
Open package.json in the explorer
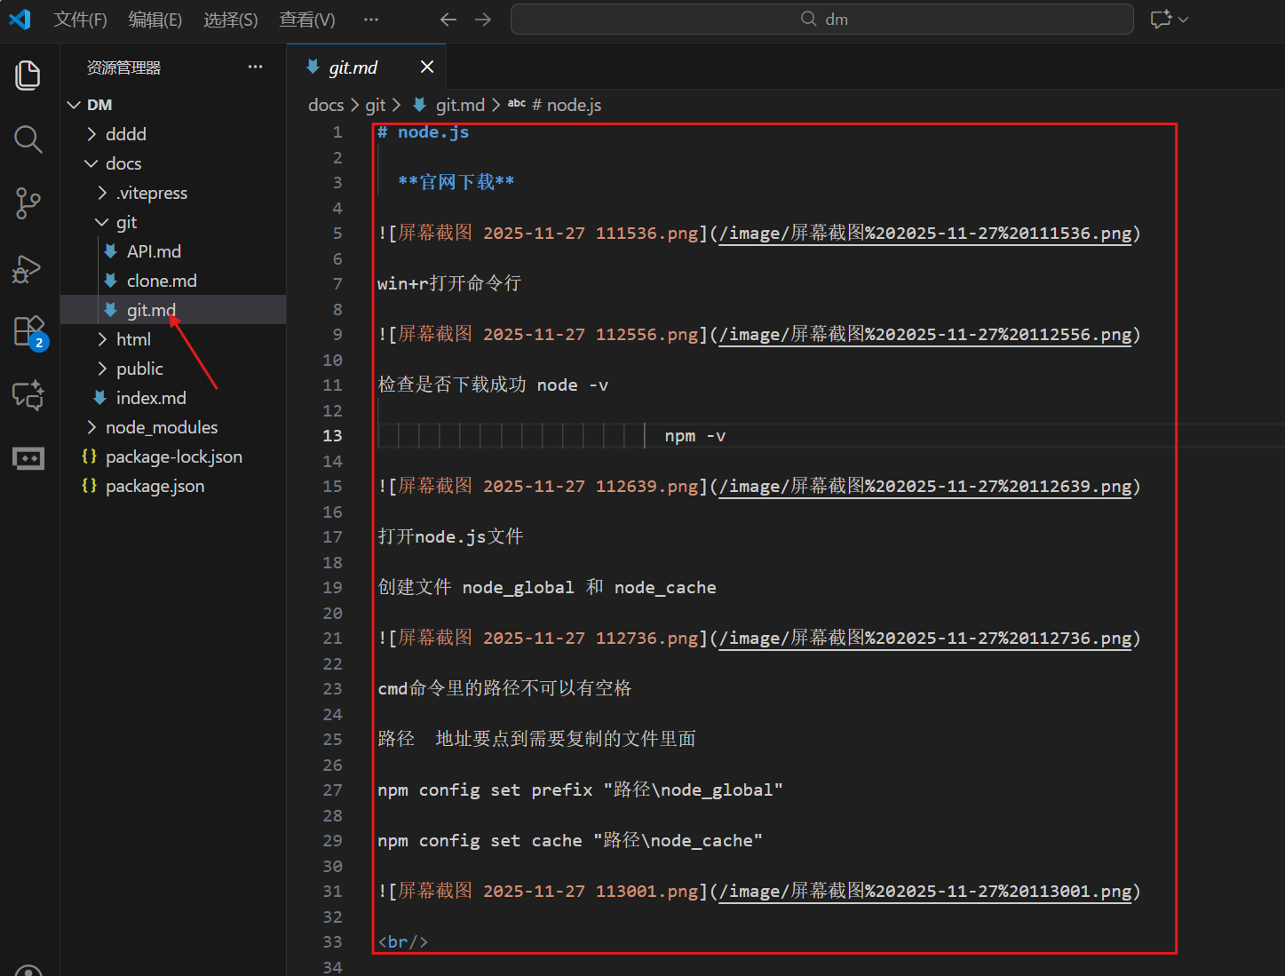155,486
